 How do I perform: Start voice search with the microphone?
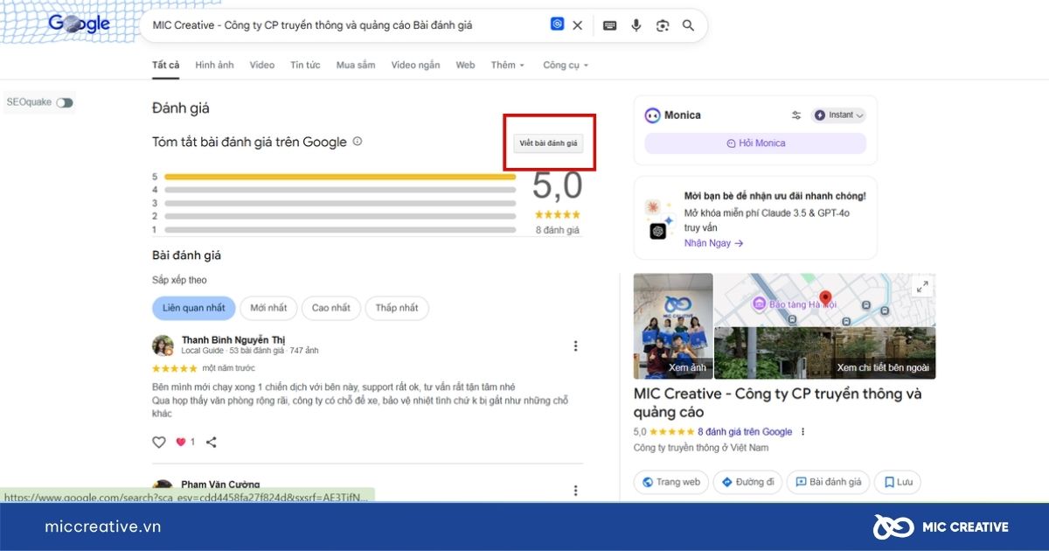(x=636, y=25)
